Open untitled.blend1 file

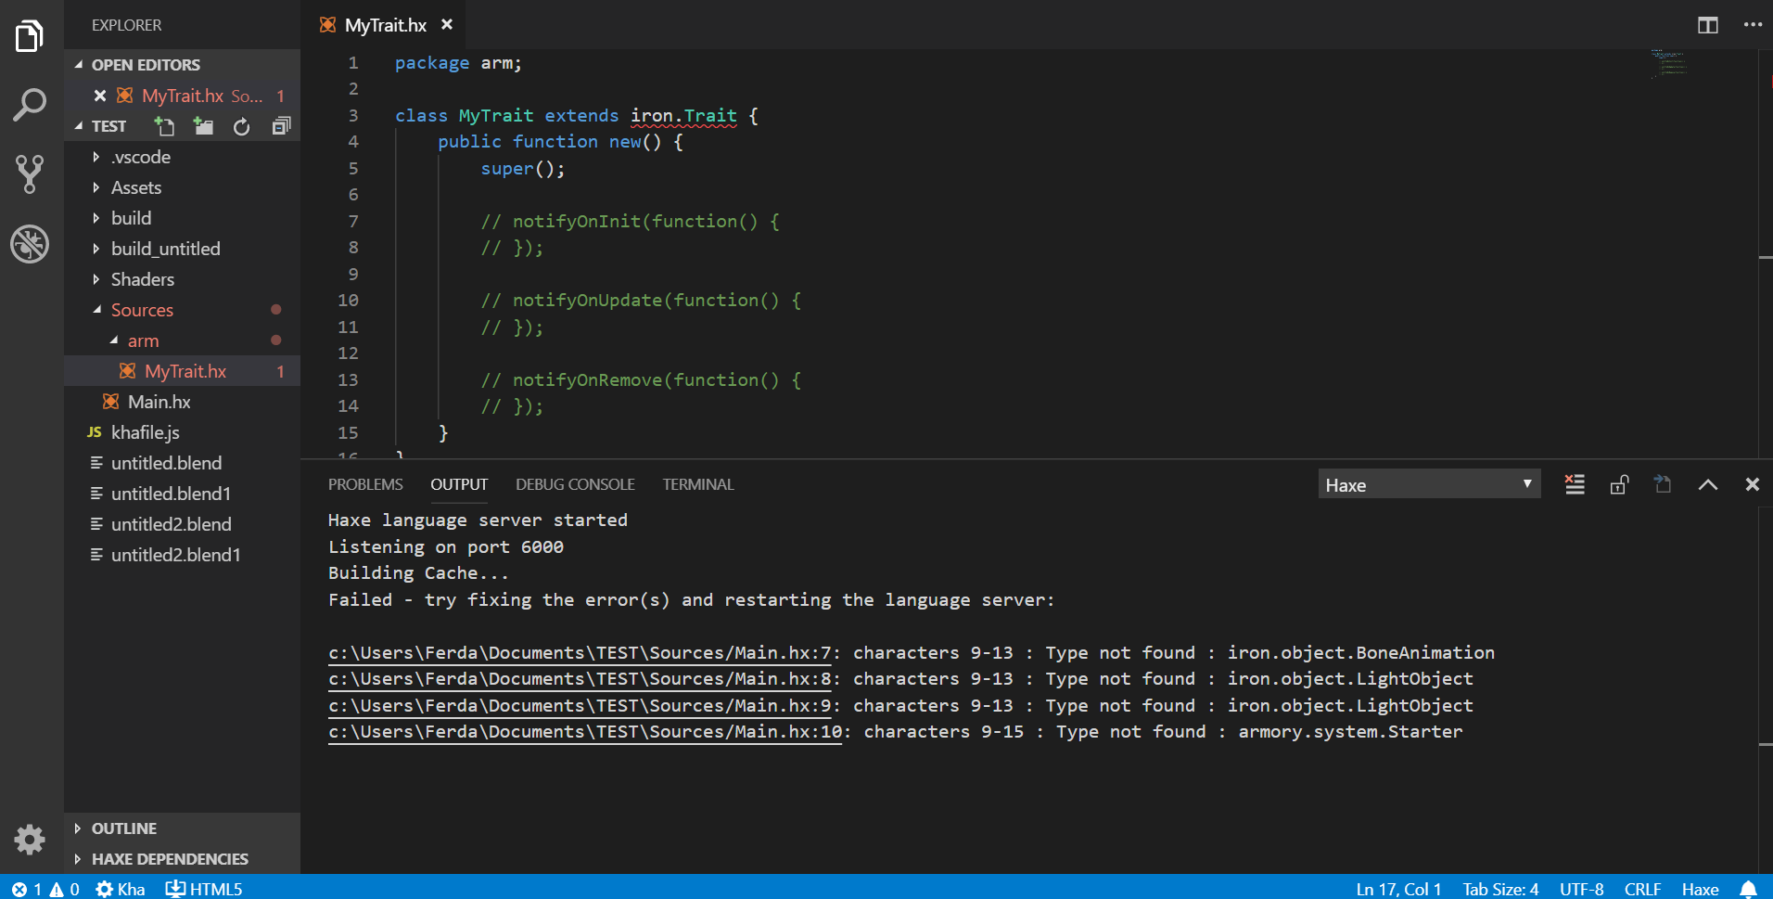point(182,494)
